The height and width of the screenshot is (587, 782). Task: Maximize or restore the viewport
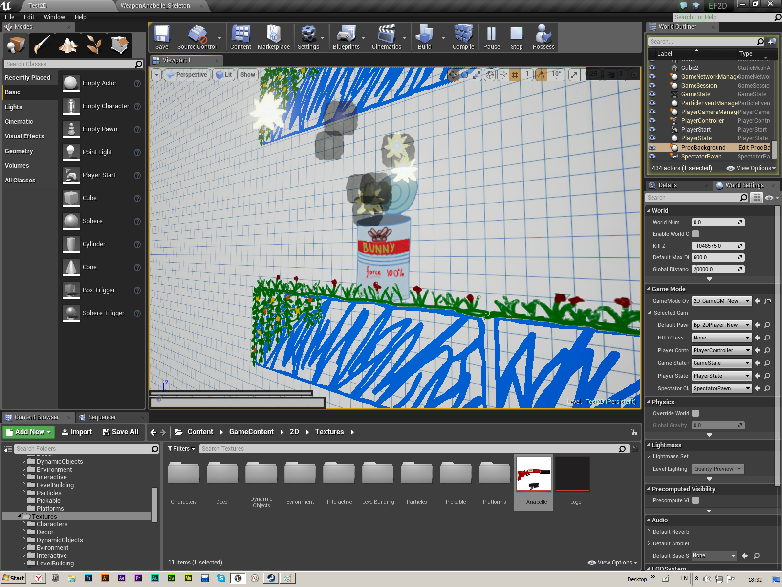(x=634, y=75)
